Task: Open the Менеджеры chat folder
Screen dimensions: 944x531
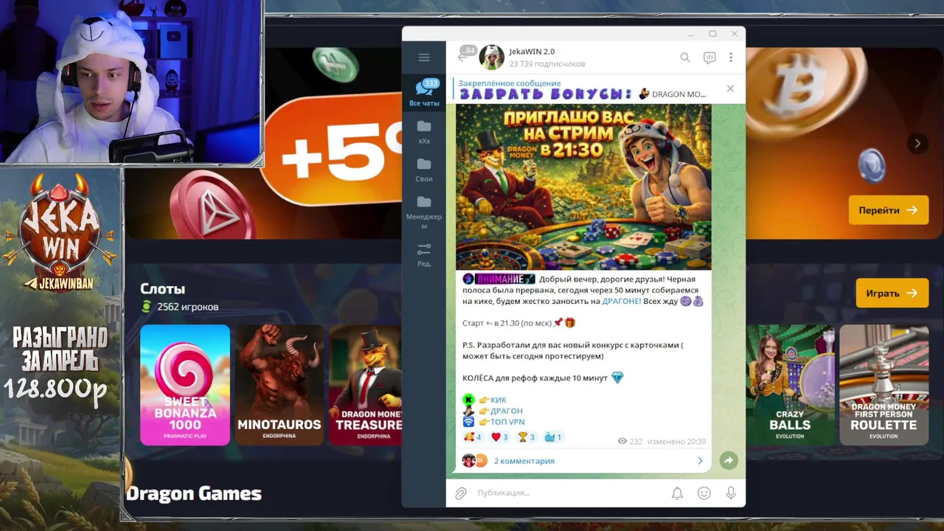Action: pyautogui.click(x=424, y=212)
